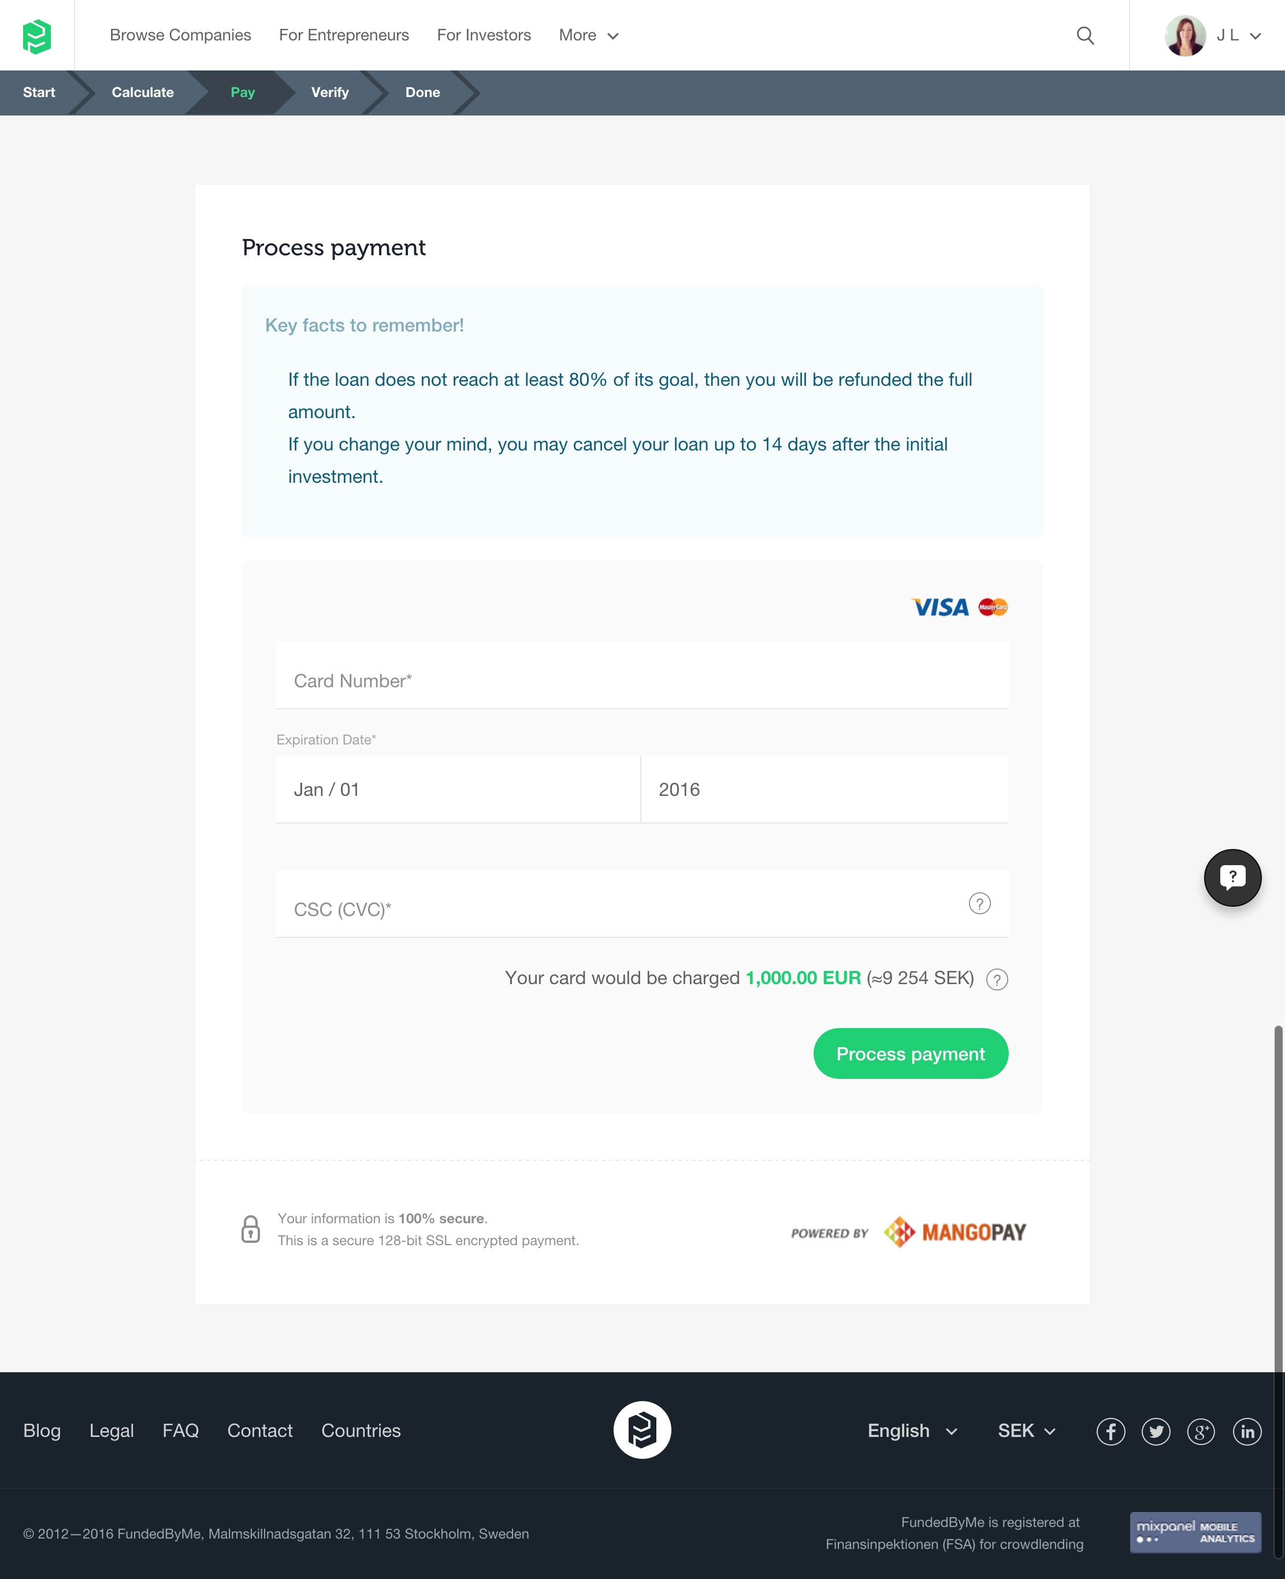
Task: Open the J L user account dropdown
Action: (1214, 35)
